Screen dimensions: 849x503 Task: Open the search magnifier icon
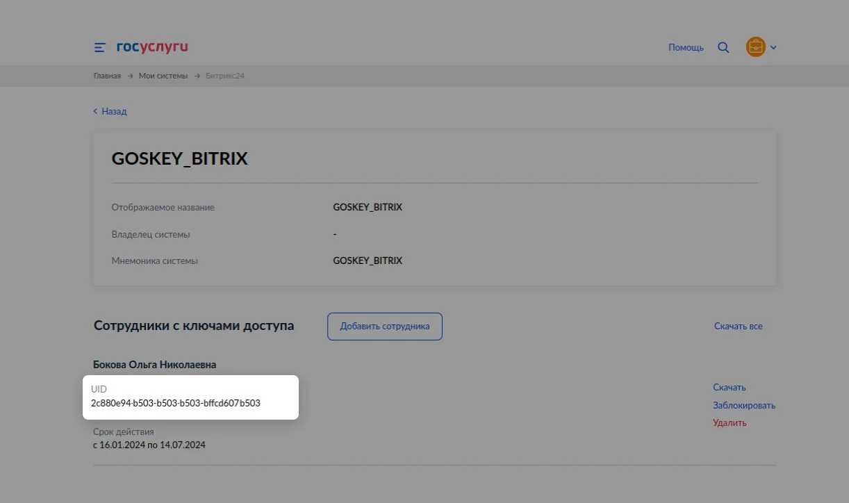click(x=723, y=48)
